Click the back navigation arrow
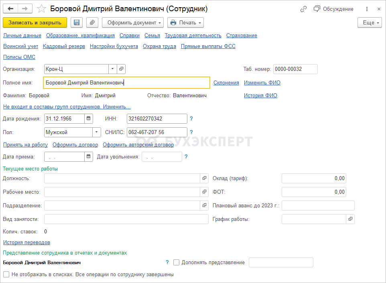Screen dimensions: 386x283 [x=11, y=9]
